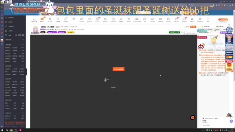The image size is (235, 132).
Task: Click the star favorites icon in browser side strip
Action: [x=2, y=7]
